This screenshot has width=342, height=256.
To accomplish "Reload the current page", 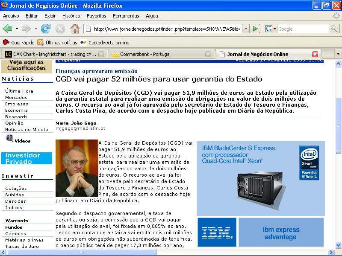I will (x=46, y=29).
